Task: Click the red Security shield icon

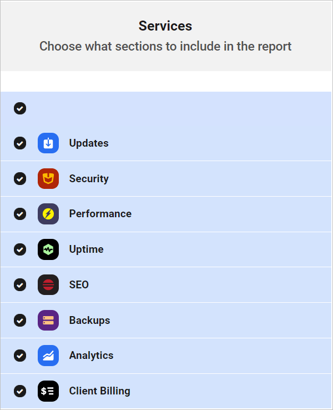Action: click(x=48, y=179)
